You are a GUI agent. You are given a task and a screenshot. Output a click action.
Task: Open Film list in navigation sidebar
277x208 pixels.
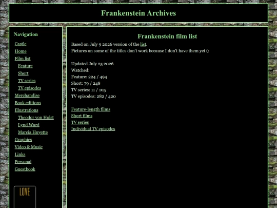(23, 59)
